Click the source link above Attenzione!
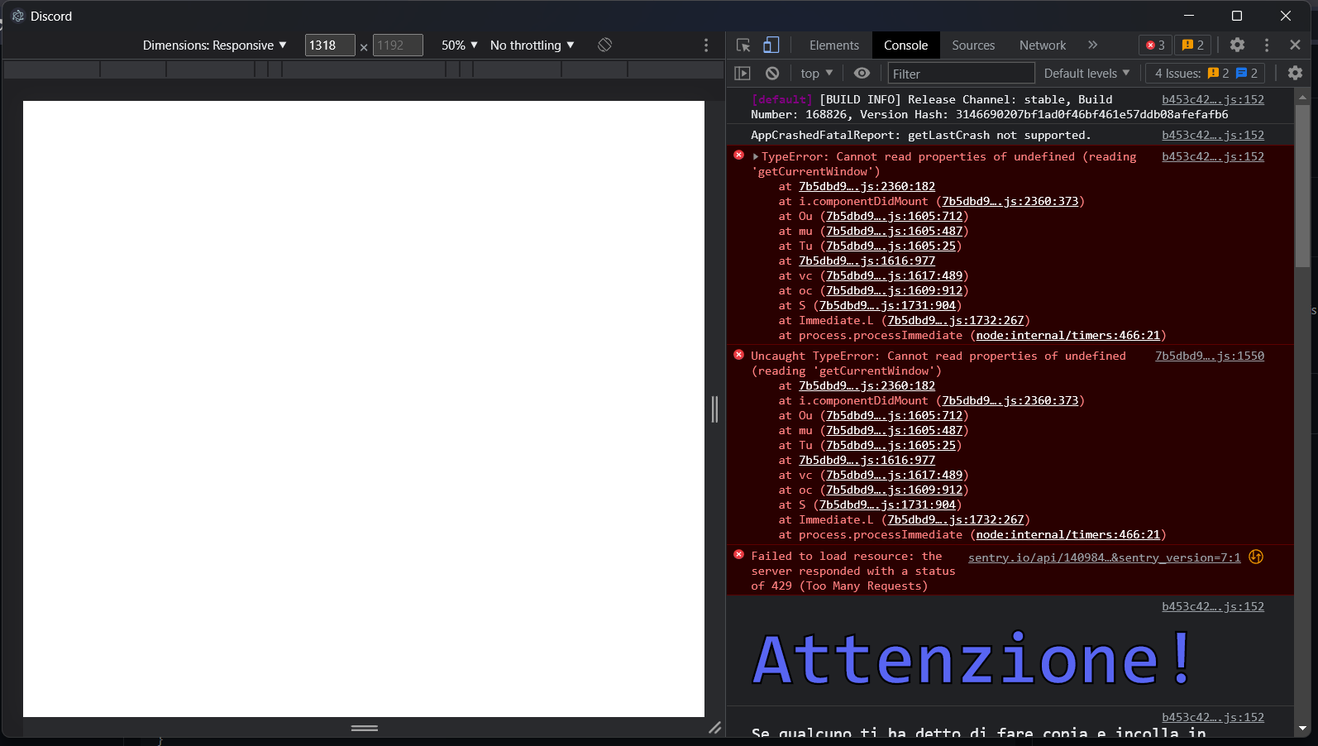 (x=1213, y=606)
